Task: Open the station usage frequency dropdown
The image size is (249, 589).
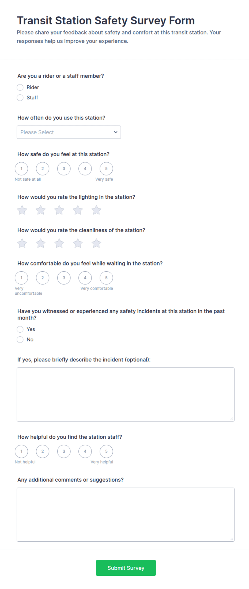Action: (69, 132)
